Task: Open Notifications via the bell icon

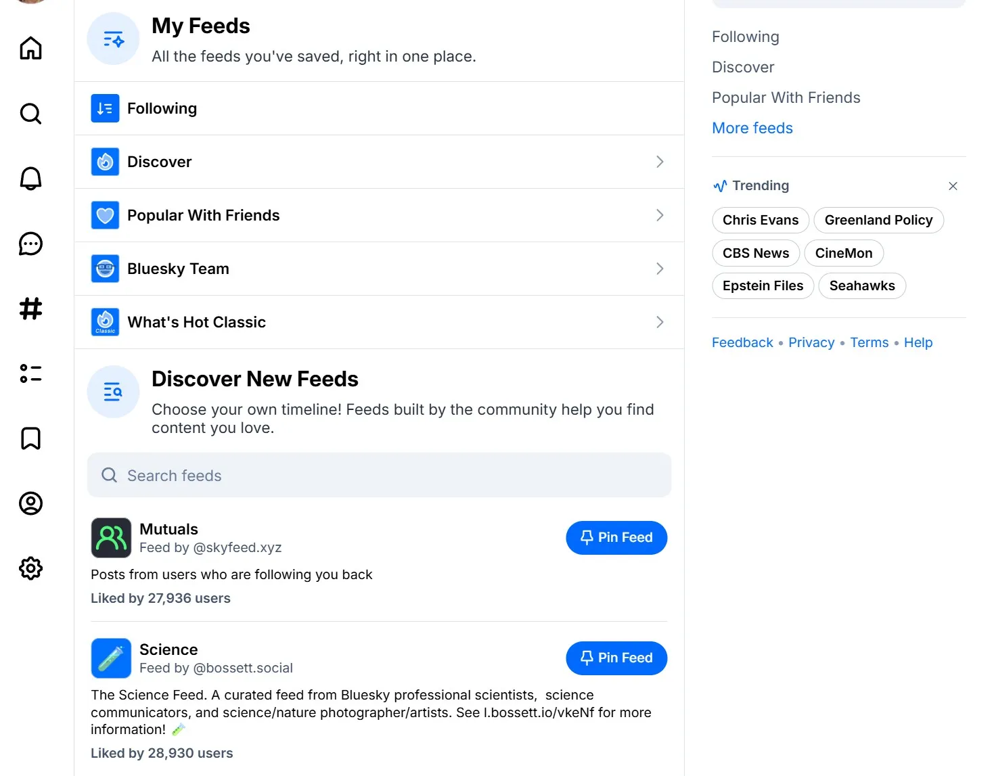Action: [x=30, y=178]
